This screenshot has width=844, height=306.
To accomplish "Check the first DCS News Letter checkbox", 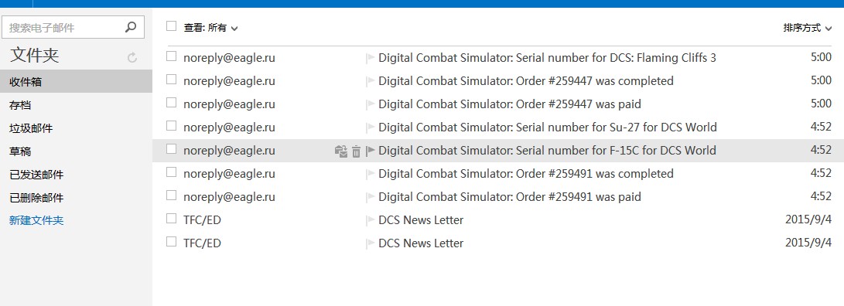I will [x=171, y=219].
